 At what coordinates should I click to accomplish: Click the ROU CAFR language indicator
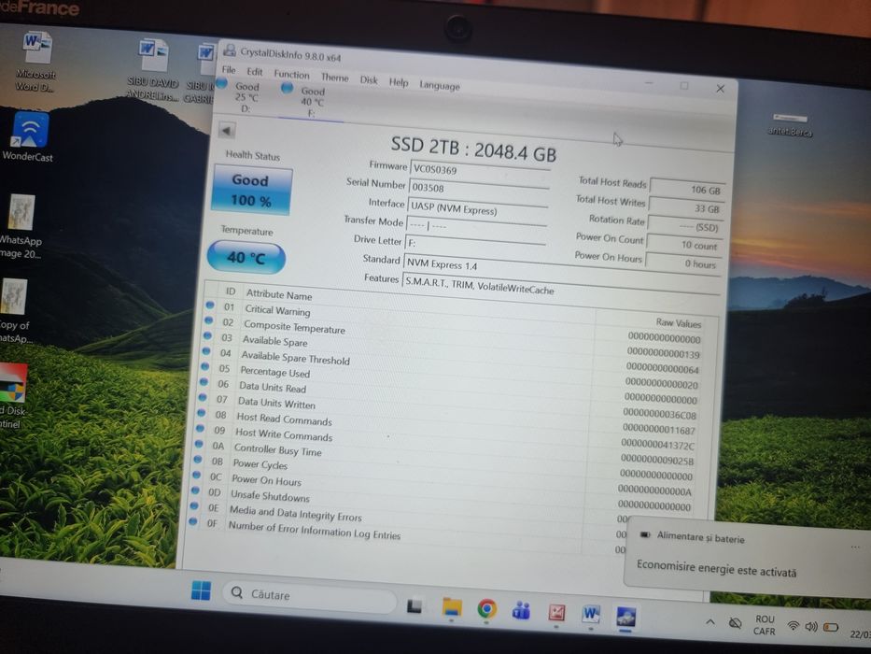tap(765, 625)
